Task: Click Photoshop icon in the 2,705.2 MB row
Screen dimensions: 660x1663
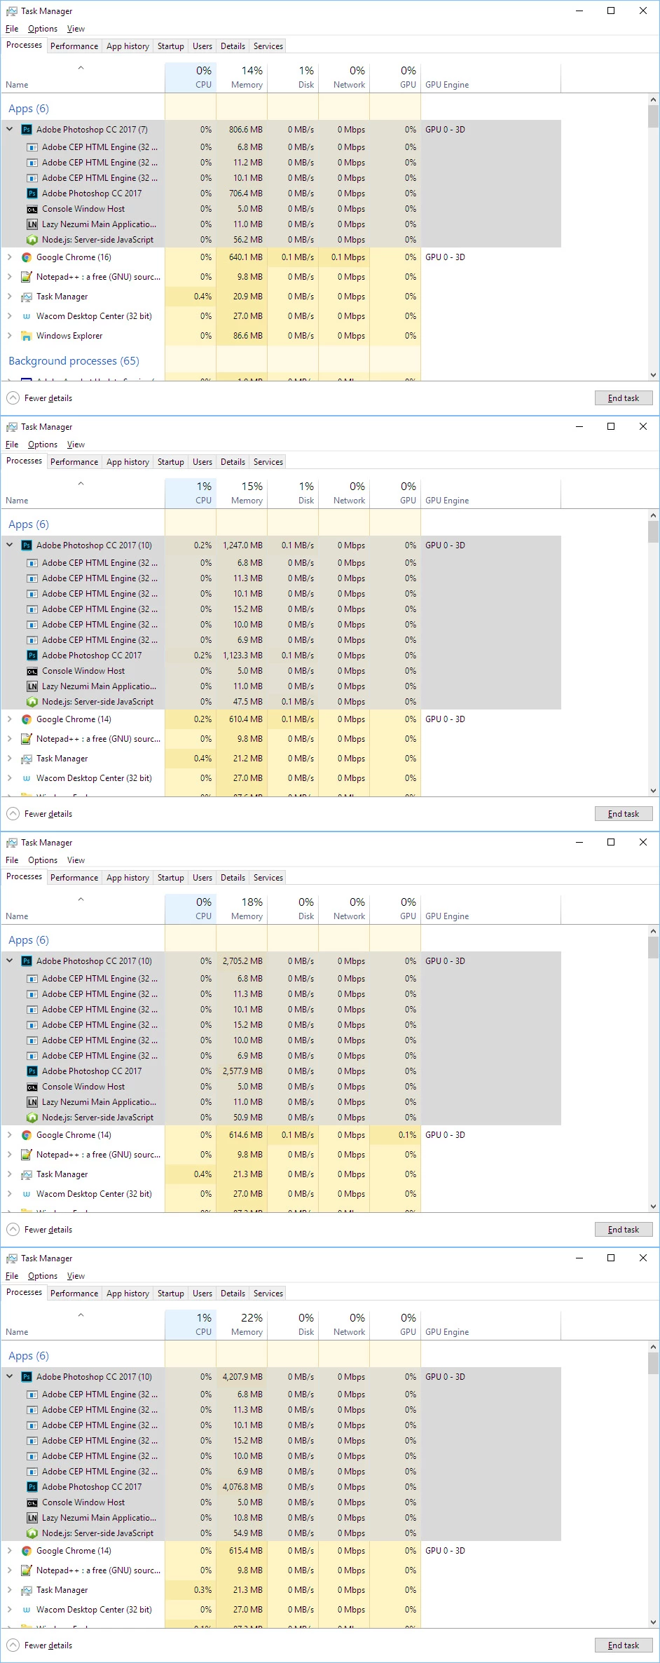Action: [x=27, y=961]
